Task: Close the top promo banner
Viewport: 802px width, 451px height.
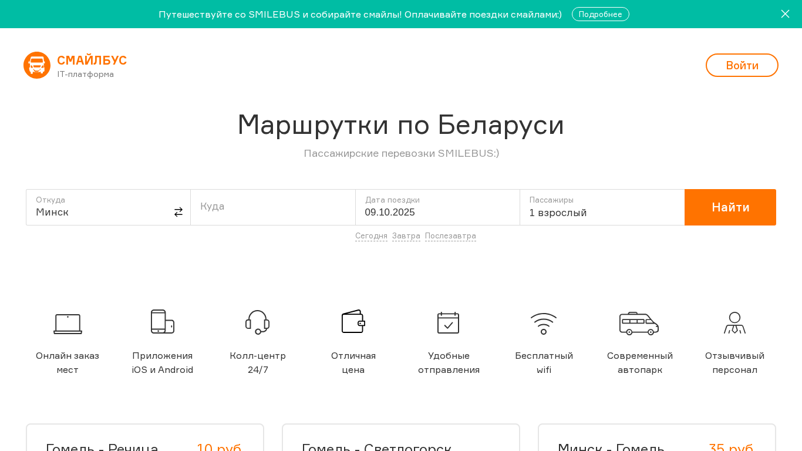Action: click(785, 14)
